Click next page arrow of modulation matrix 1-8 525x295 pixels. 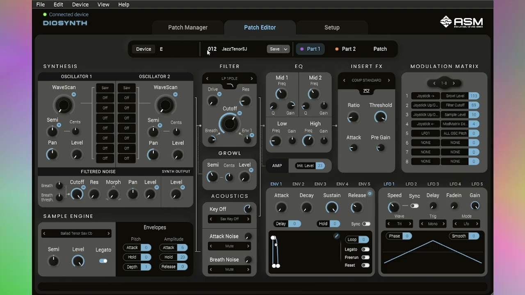tap(454, 83)
